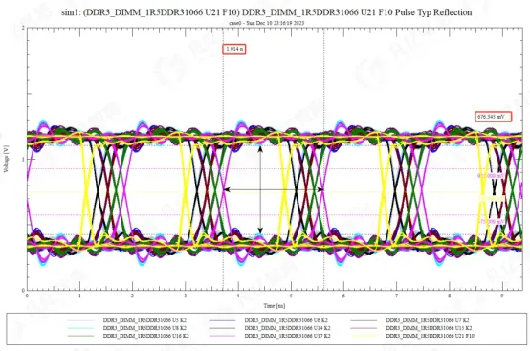
Task: Select the 676.345 mV measurement label box
Action: 493,117
